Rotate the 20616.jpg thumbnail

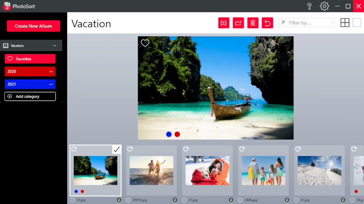pos(130,149)
